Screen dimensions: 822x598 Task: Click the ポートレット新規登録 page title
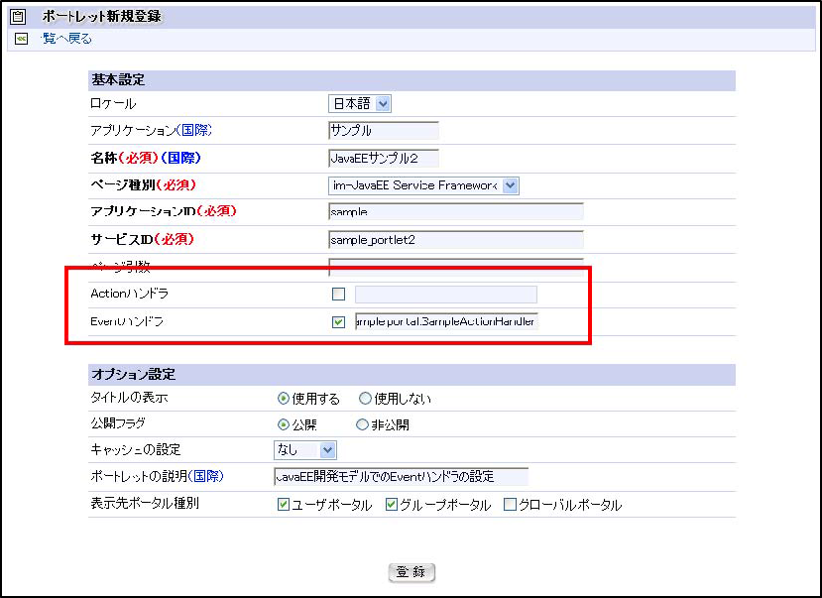(x=102, y=16)
